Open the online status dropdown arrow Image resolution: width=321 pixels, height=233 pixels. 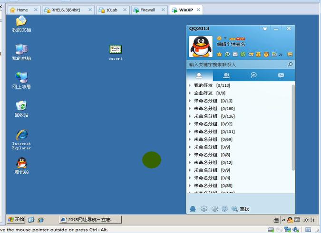pos(225,38)
